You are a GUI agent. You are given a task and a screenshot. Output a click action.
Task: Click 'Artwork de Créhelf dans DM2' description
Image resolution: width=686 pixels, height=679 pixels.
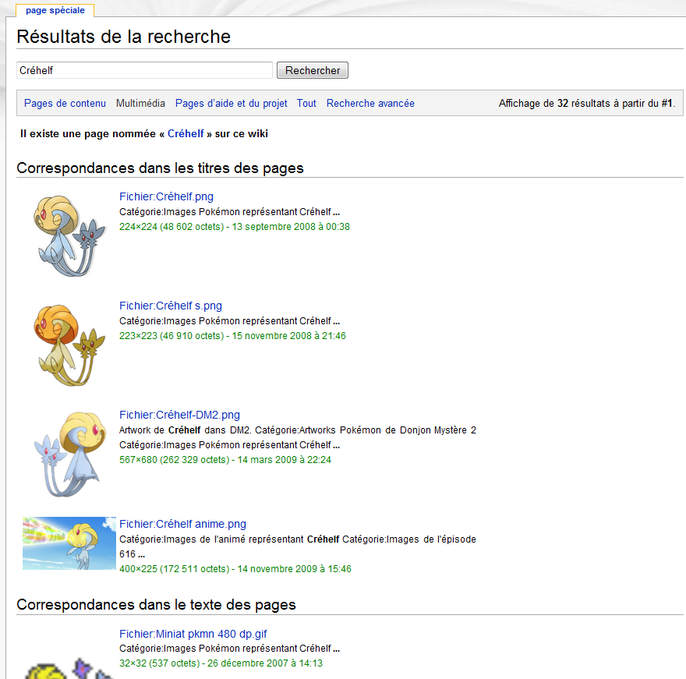tap(185, 430)
